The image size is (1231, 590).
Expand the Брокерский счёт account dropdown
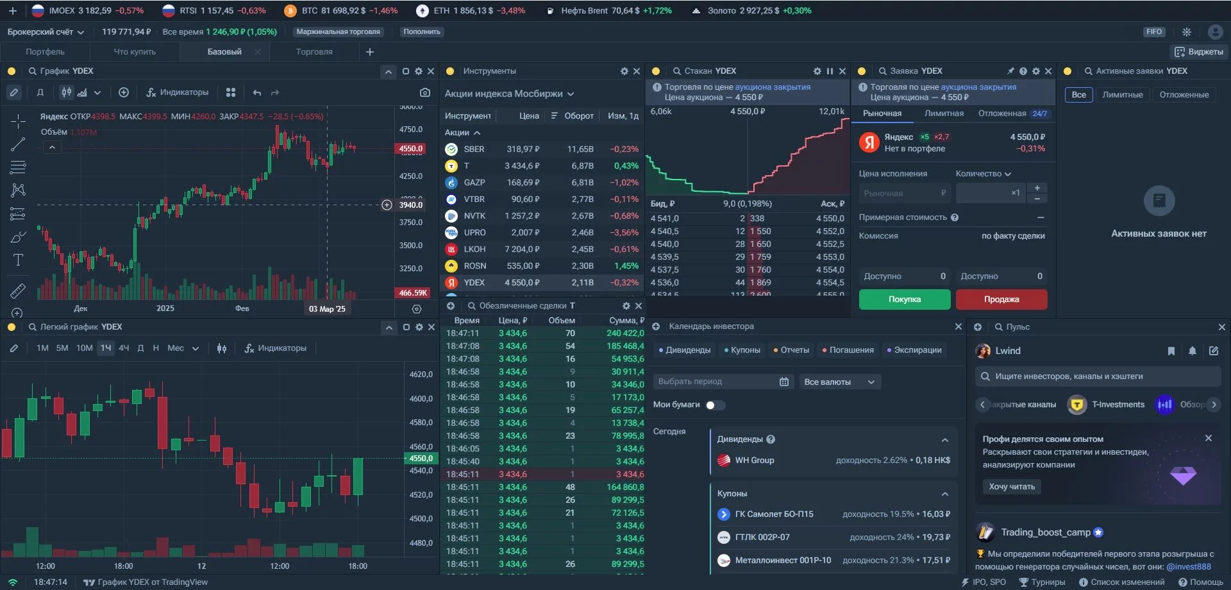[46, 31]
